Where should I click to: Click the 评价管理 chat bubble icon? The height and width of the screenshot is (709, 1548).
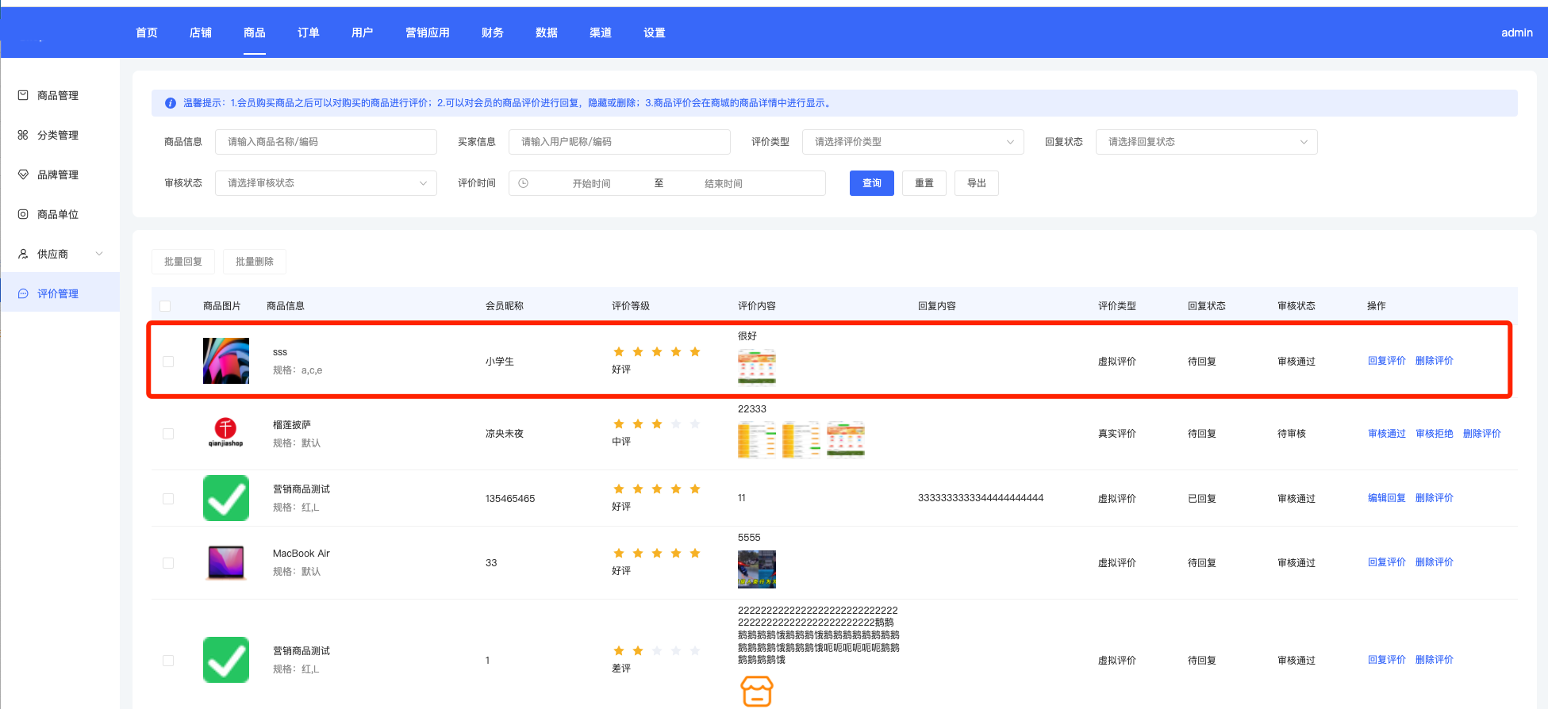(23, 293)
